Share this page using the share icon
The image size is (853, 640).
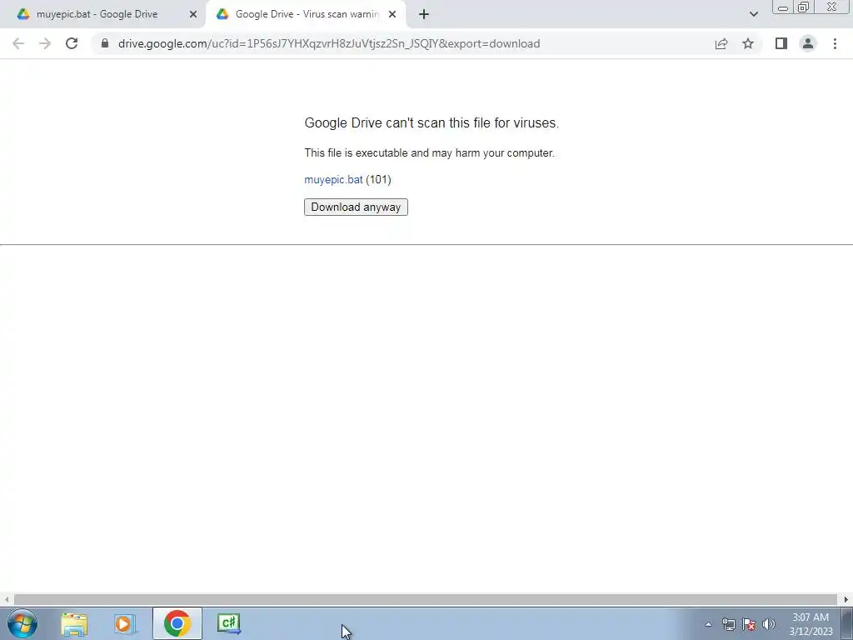(x=721, y=43)
